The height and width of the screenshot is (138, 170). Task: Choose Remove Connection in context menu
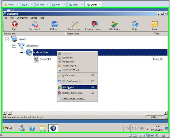(x=77, y=93)
